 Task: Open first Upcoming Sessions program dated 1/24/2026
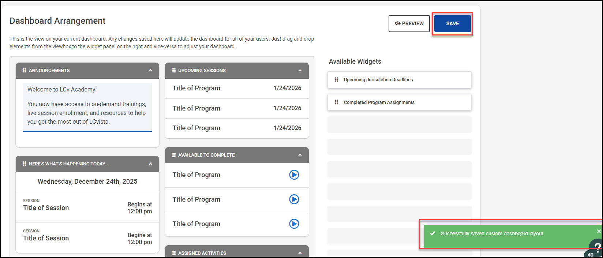pos(196,88)
